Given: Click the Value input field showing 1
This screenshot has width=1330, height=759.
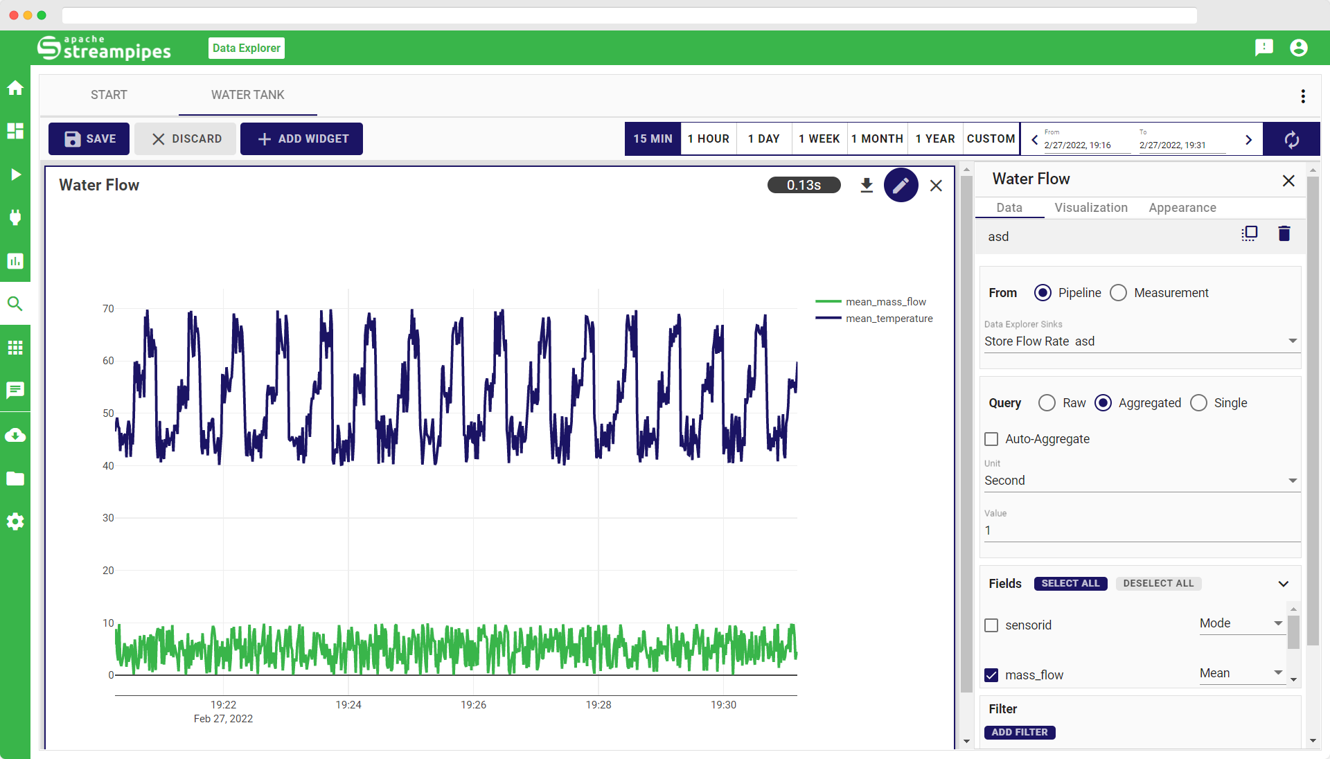Looking at the screenshot, I should (1139, 530).
